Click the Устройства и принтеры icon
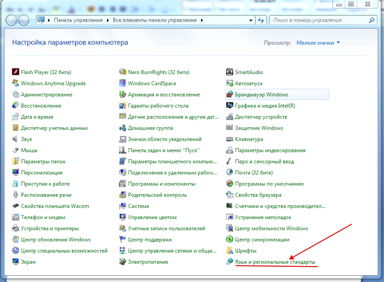 [15, 228]
